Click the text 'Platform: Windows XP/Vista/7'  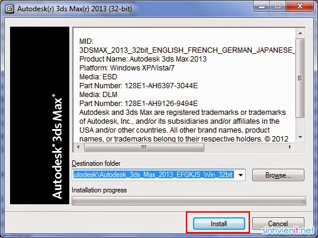[x=127, y=68]
